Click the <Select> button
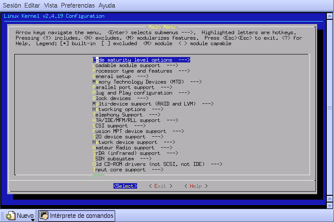 tap(125, 186)
